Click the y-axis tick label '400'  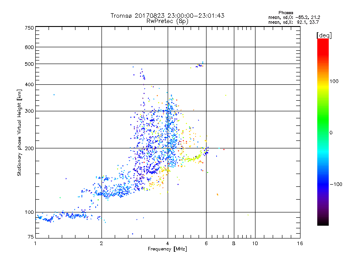tap(30, 85)
